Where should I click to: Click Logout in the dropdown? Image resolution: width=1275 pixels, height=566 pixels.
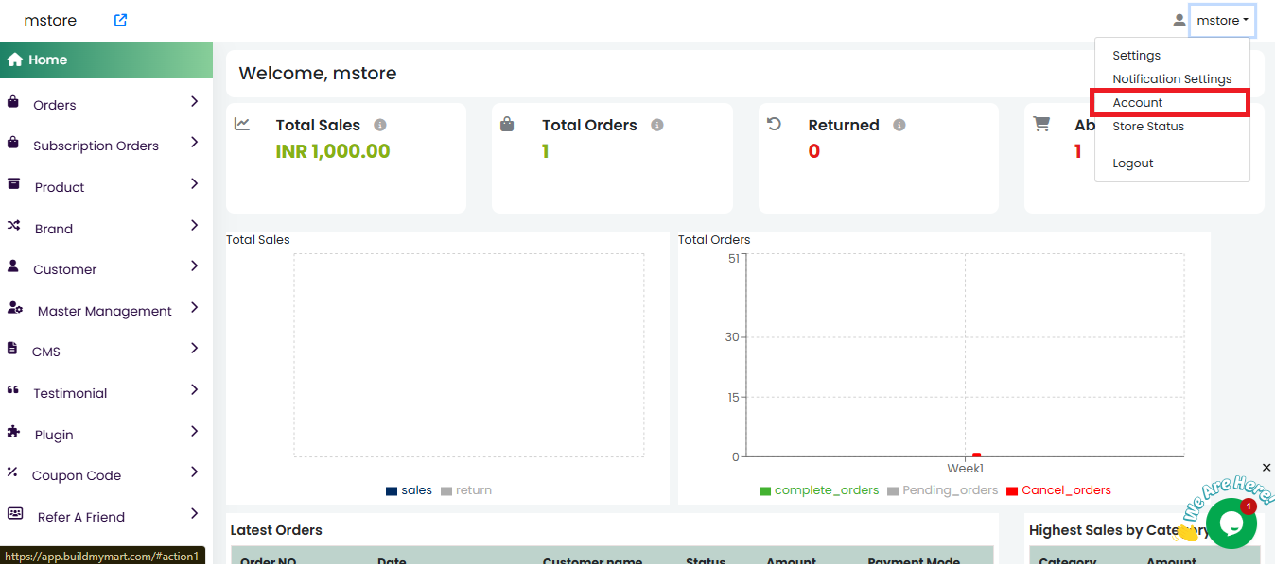pos(1133,163)
